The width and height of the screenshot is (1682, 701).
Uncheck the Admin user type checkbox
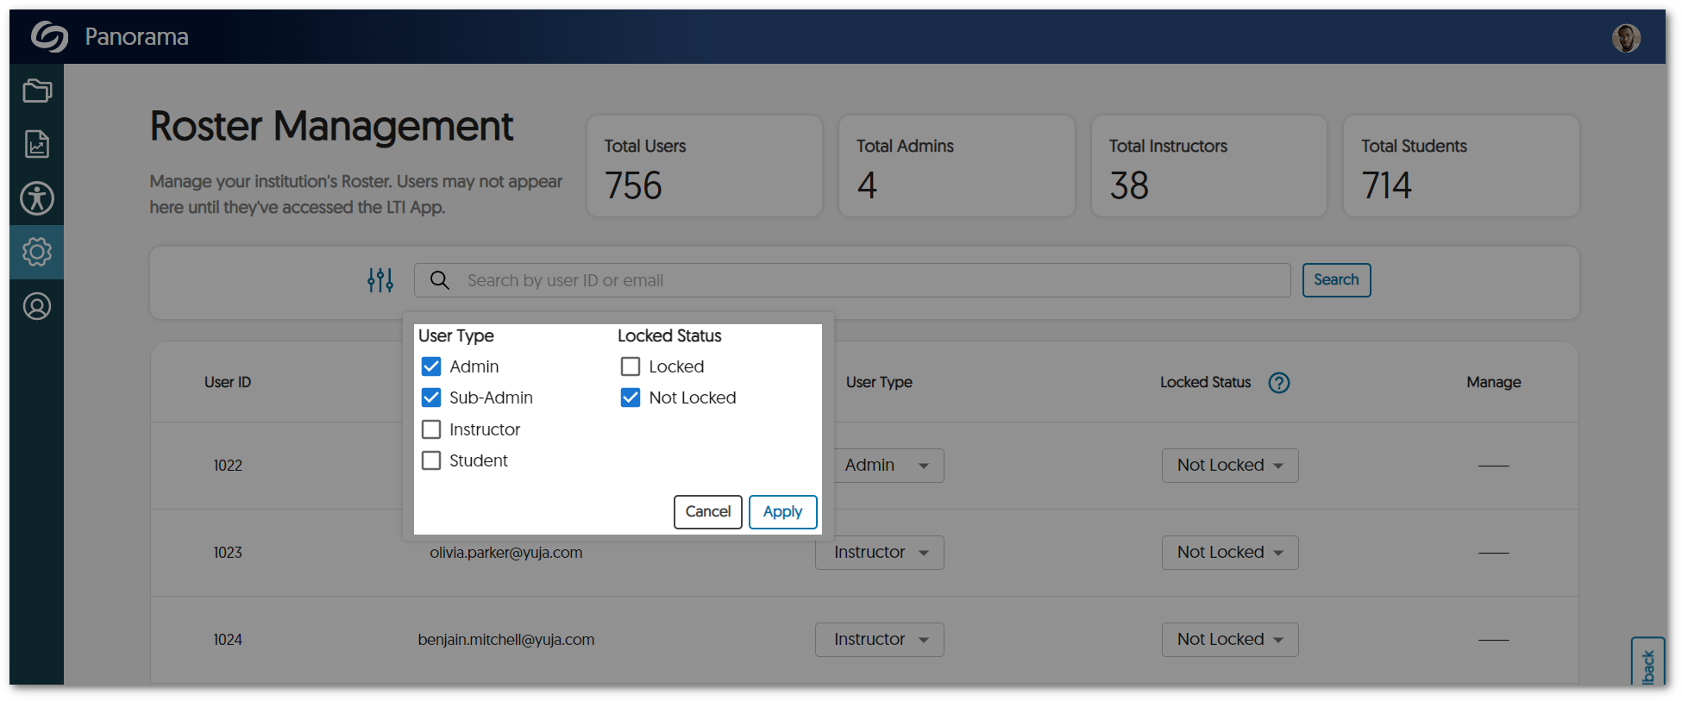click(x=431, y=366)
